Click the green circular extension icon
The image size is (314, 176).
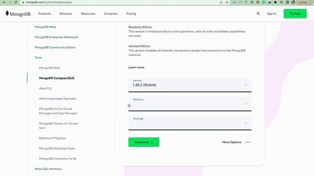(x=263, y=2)
